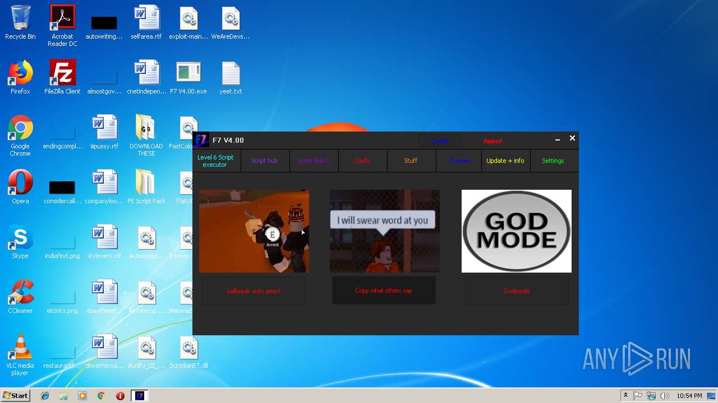Open Windows Explorer from the taskbar

(63, 396)
